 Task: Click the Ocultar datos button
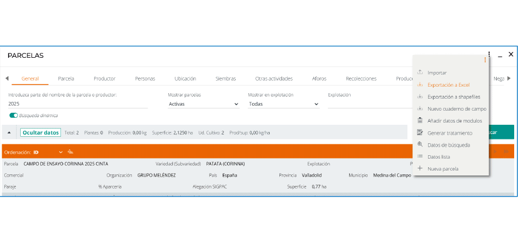(x=41, y=132)
